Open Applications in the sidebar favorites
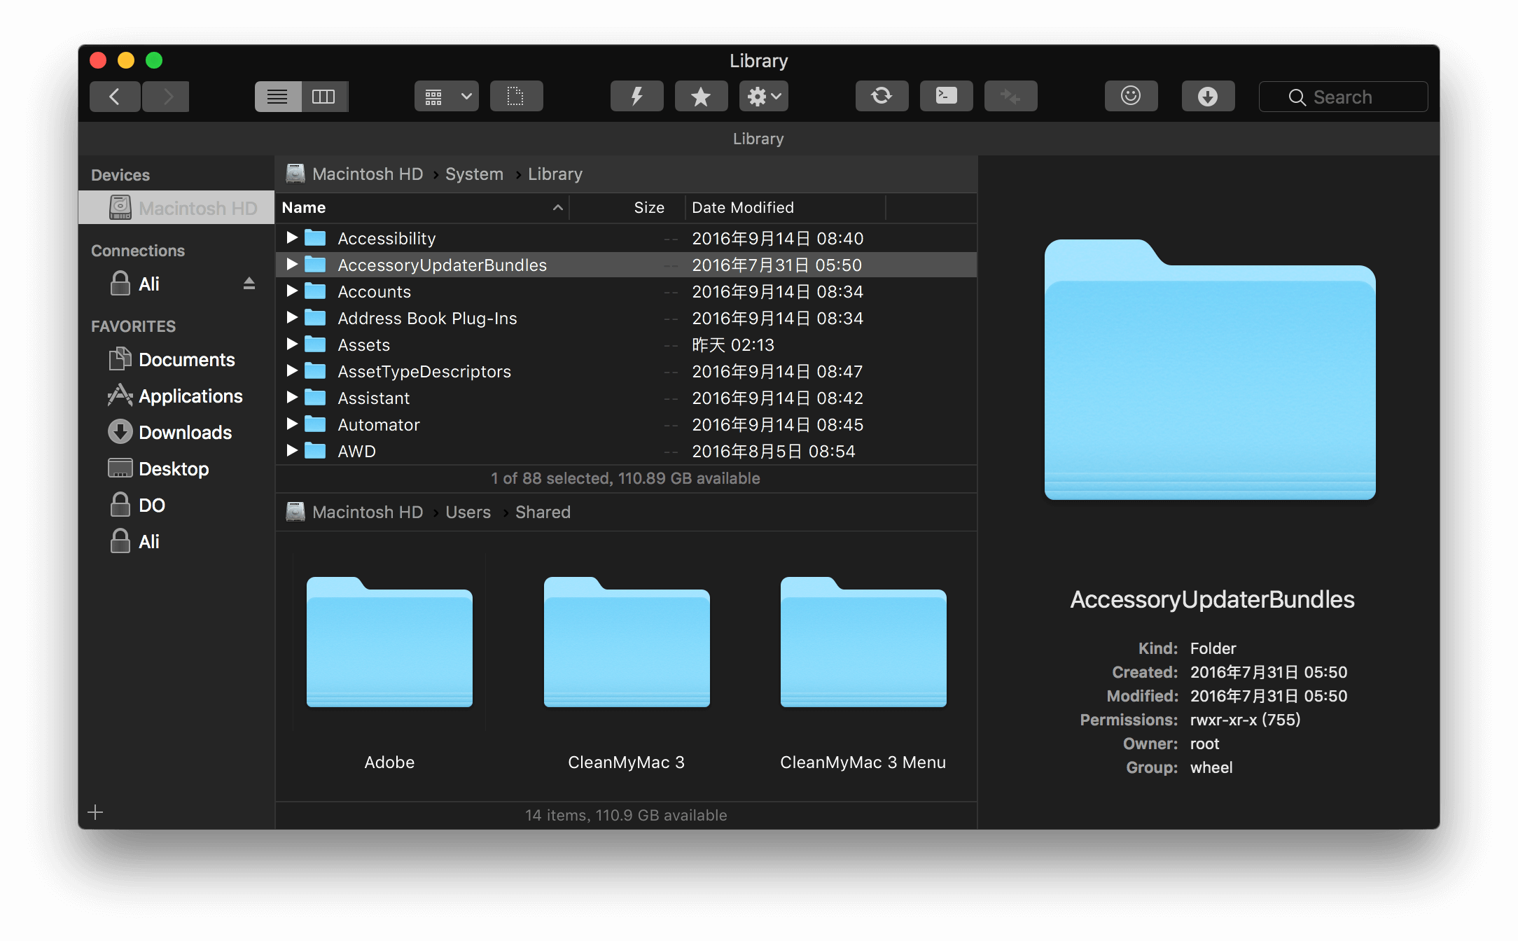Screen dimensions: 1518x941 [x=190, y=396]
